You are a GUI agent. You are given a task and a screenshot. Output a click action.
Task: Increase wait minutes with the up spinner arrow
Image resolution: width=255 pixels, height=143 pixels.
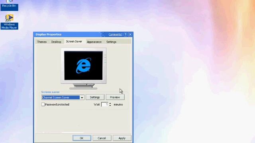[110, 103]
